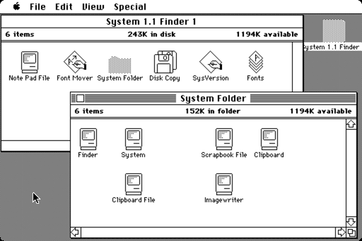Click "6 items" in System Folder window
The image size is (362, 241).
click(89, 111)
